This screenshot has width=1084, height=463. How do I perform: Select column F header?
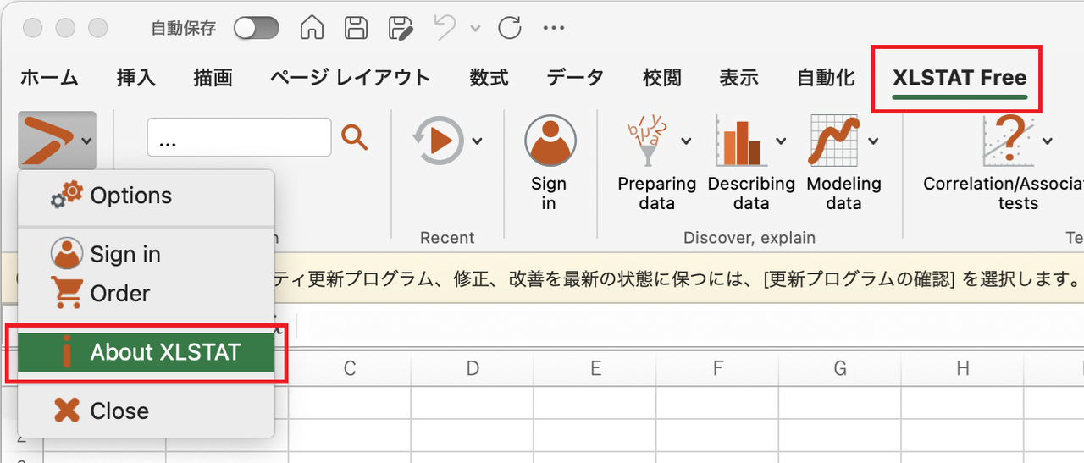pyautogui.click(x=718, y=368)
